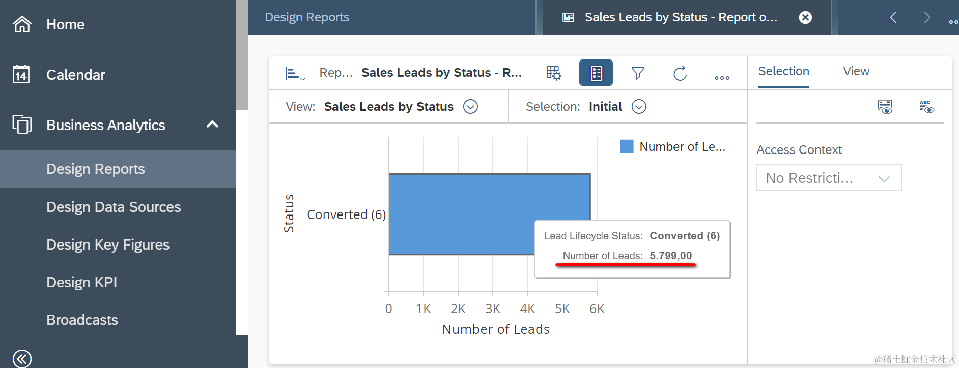Go to Design Key Figures

(108, 244)
